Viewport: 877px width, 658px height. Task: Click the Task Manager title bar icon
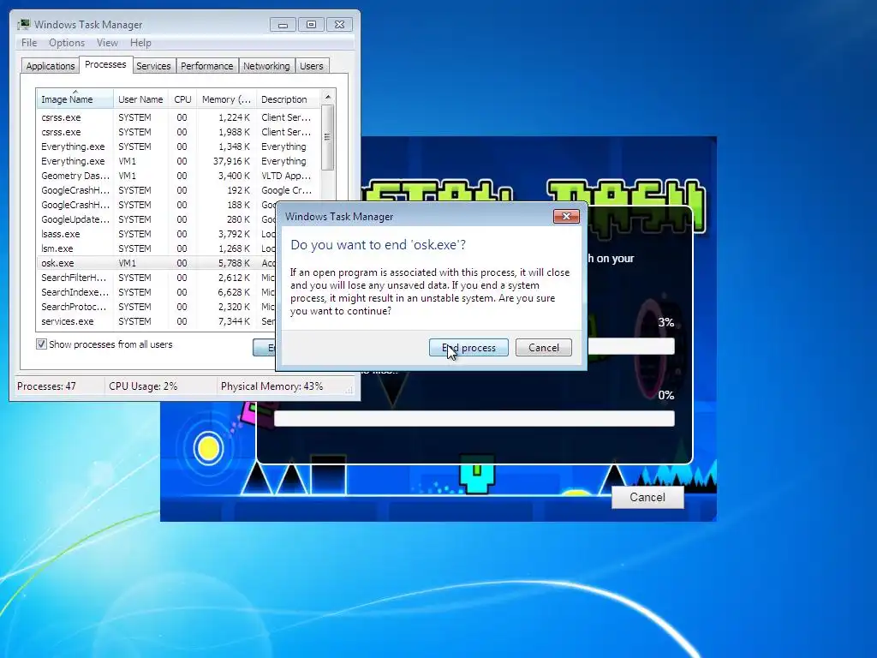tap(23, 25)
